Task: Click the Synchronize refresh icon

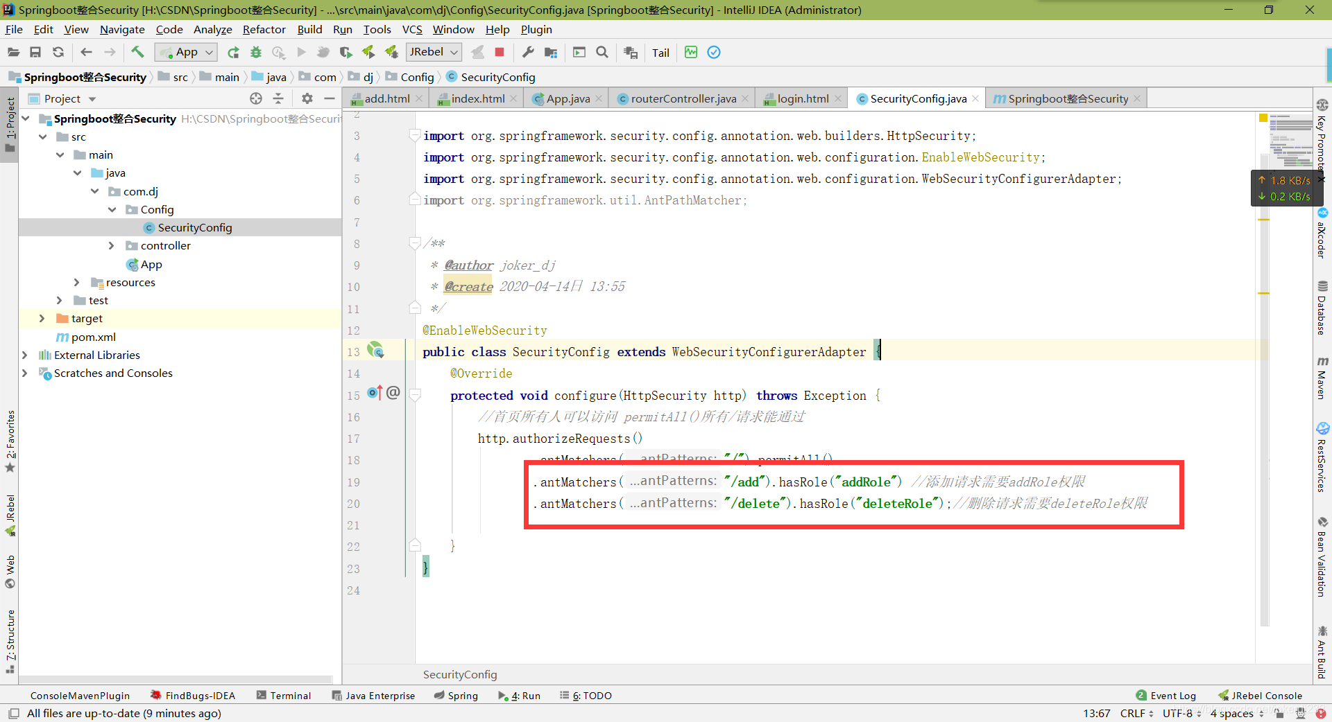Action: (x=58, y=52)
